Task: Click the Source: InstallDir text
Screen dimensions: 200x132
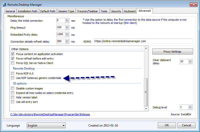Action: click(x=181, y=114)
